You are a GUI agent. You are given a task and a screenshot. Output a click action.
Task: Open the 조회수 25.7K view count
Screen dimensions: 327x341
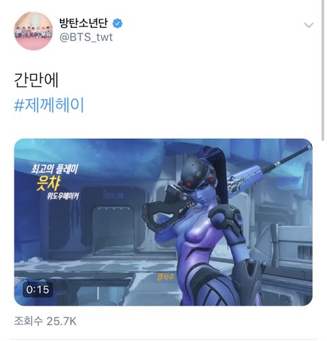click(45, 321)
